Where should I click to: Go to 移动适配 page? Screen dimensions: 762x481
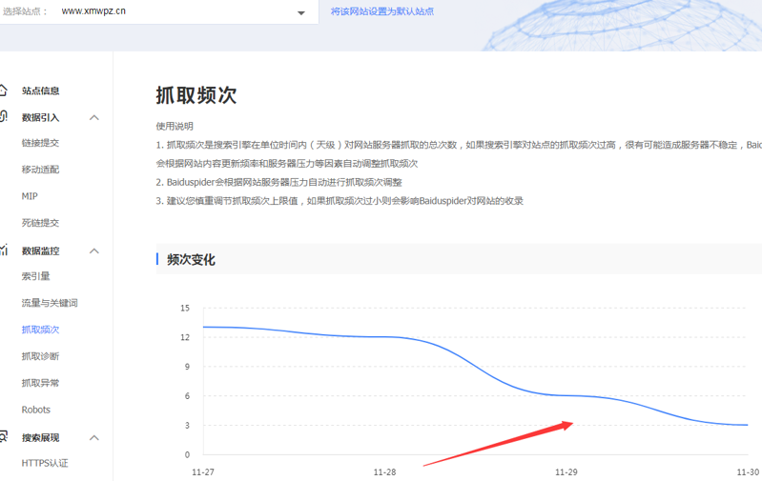click(x=40, y=170)
